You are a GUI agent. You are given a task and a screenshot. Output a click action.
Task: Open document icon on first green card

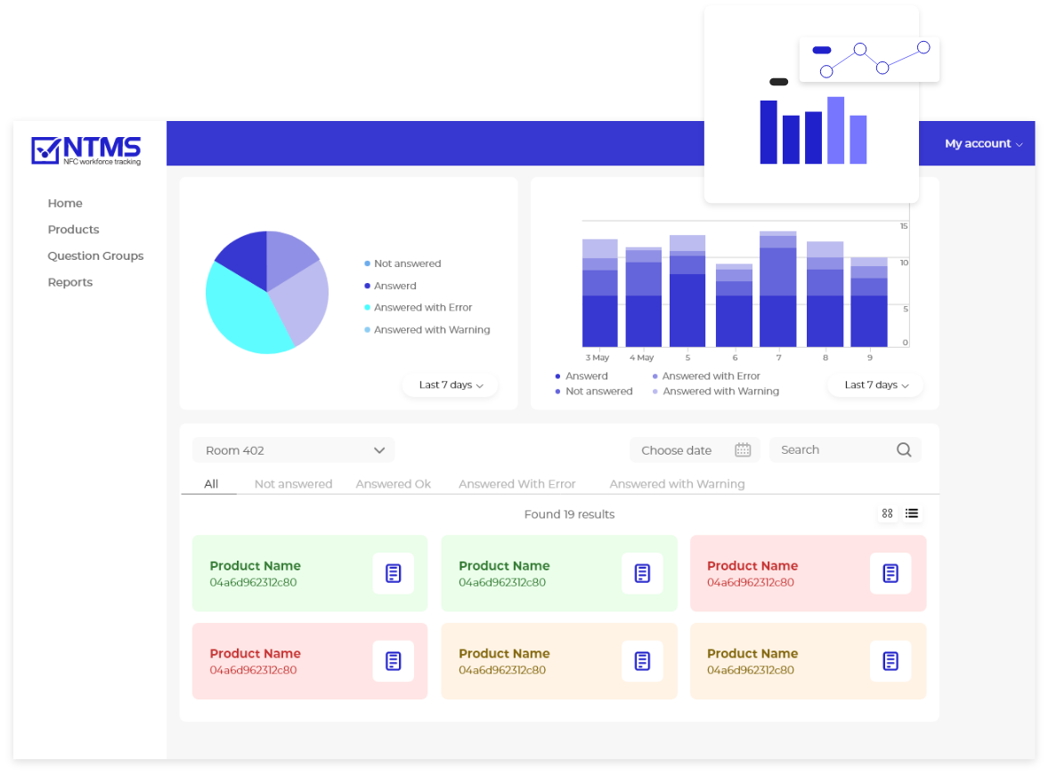[x=394, y=573]
